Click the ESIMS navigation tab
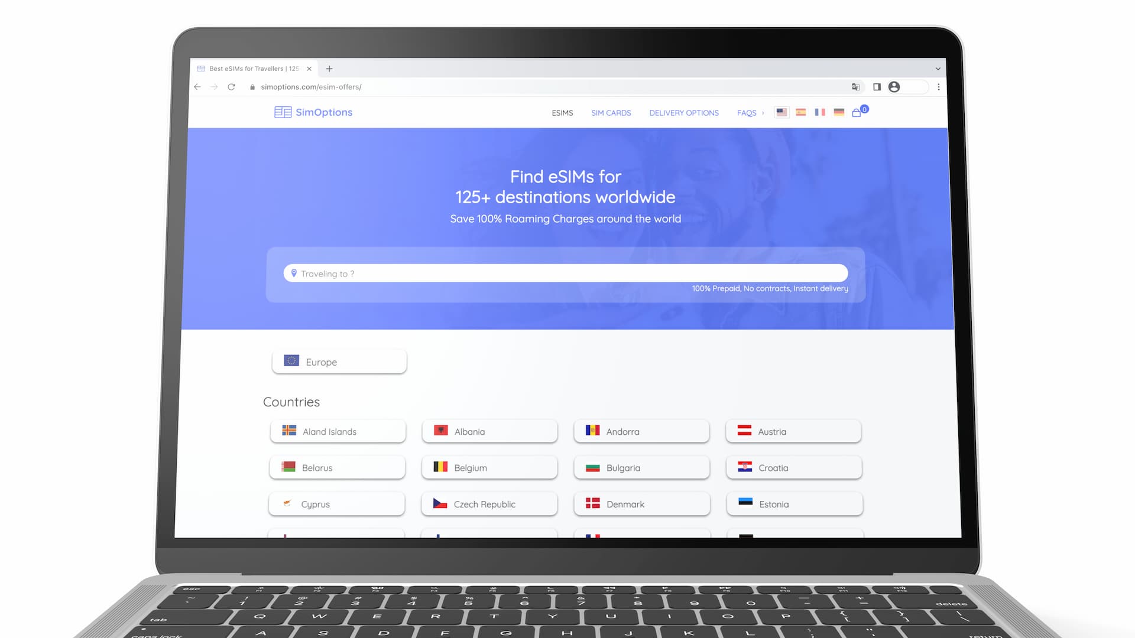1135x638 pixels. pos(562,112)
